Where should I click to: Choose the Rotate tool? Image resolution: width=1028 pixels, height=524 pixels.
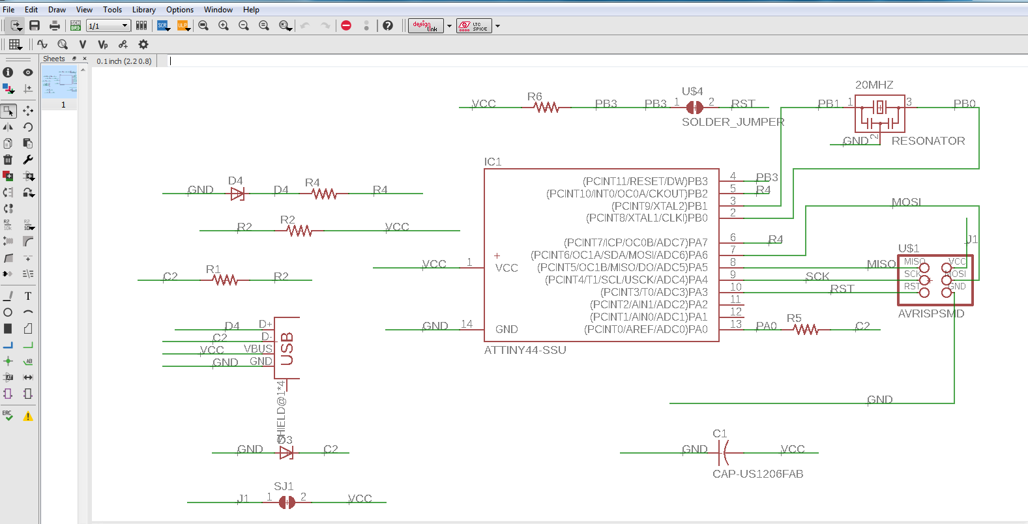coord(28,127)
